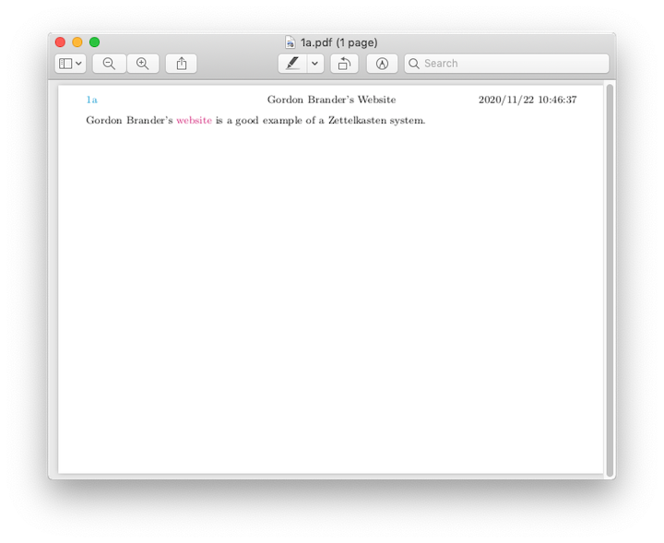This screenshot has height=543, width=664.
Task: Click the blue '1a' link
Action: coord(92,100)
